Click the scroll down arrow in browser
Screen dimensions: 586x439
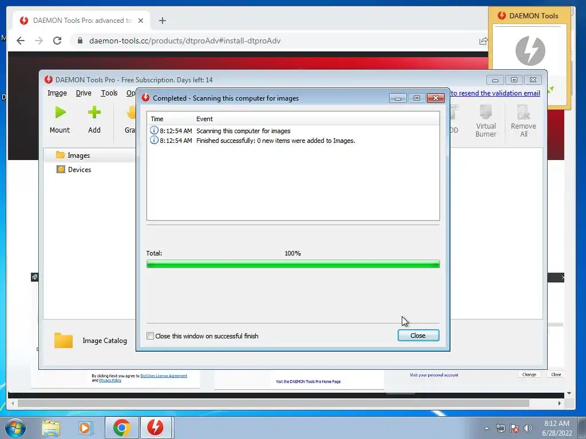click(569, 393)
